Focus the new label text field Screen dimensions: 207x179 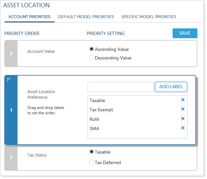[120, 87]
